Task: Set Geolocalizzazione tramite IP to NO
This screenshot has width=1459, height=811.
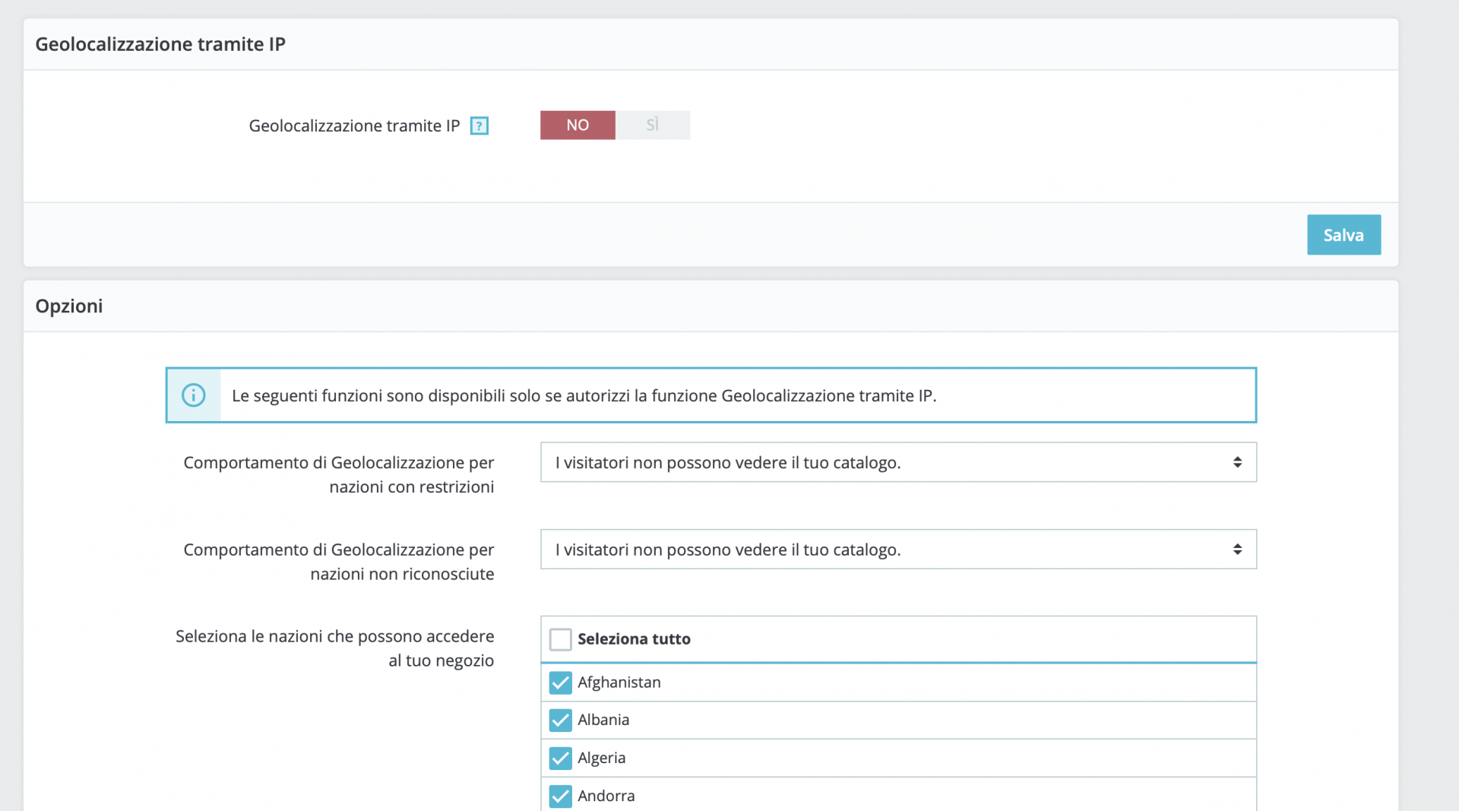Action: point(578,125)
